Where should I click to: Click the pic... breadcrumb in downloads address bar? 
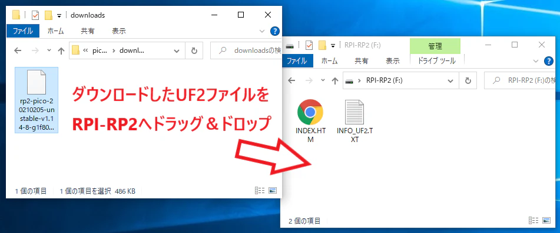[100, 51]
